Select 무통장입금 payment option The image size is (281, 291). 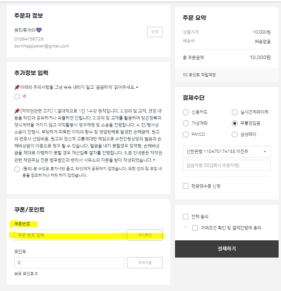[x=235, y=123]
